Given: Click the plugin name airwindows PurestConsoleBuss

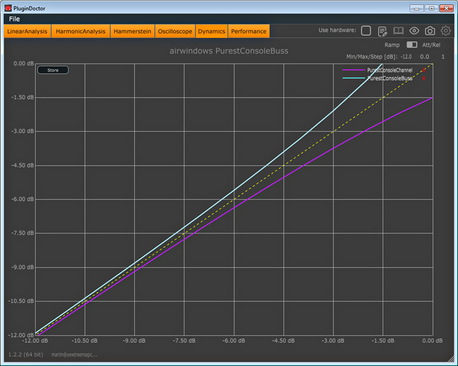Looking at the screenshot, I should coord(228,51).
